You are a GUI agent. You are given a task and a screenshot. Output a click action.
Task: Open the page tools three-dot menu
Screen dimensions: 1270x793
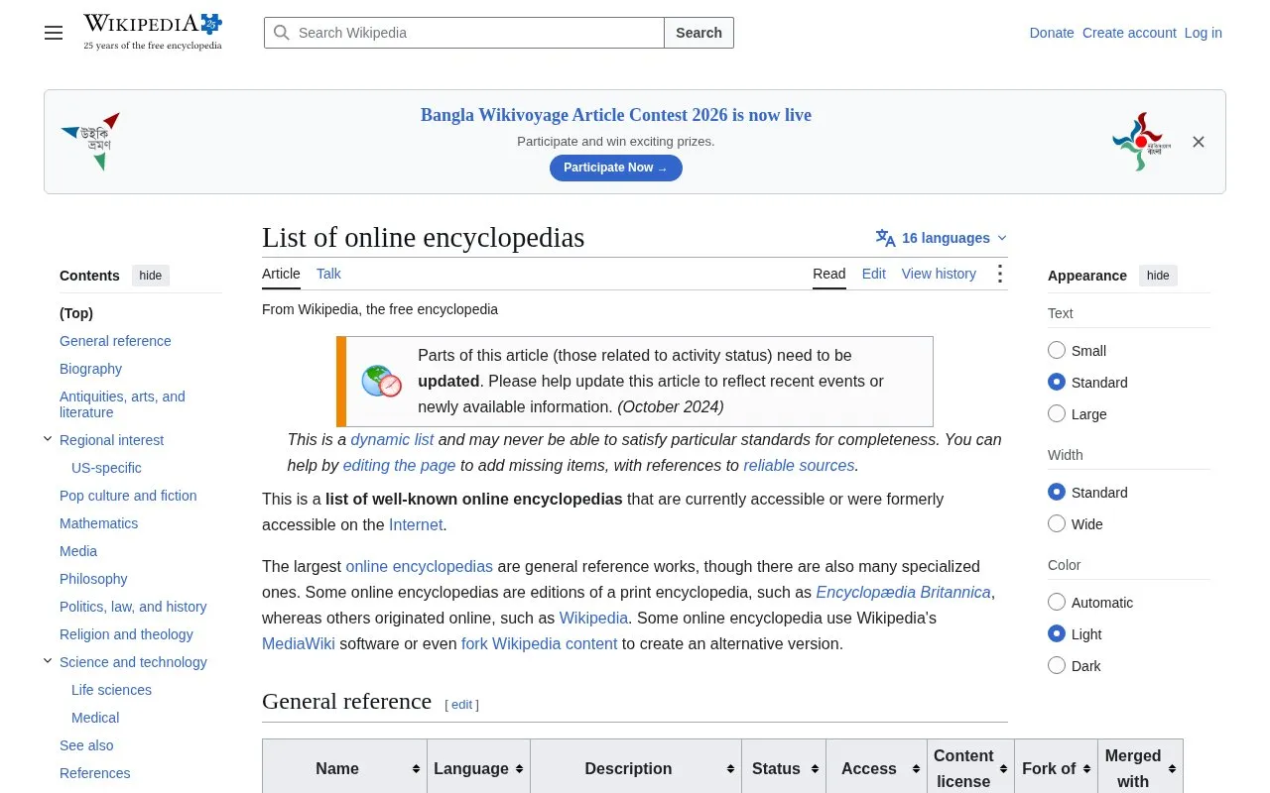click(x=999, y=274)
